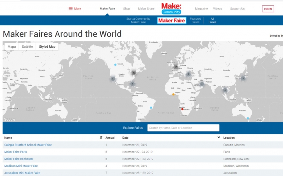283x176 pixels.
Task: Click the location Rochester, New York
Action: (x=236, y=159)
